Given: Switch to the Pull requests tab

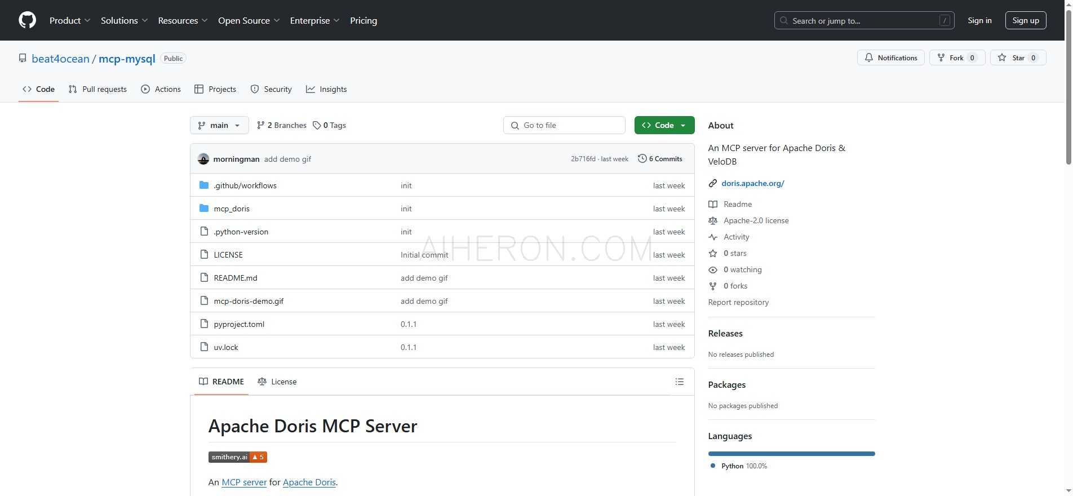Looking at the screenshot, I should (x=97, y=89).
